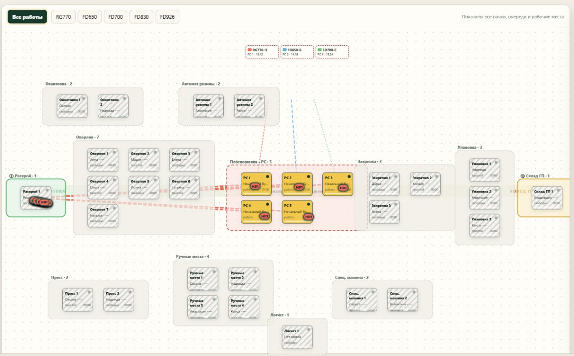The height and width of the screenshot is (356, 574).
Task: Open the red RG770-Ч batch chip
Action: (262, 52)
